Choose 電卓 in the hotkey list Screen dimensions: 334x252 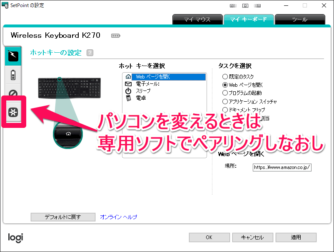[141, 98]
